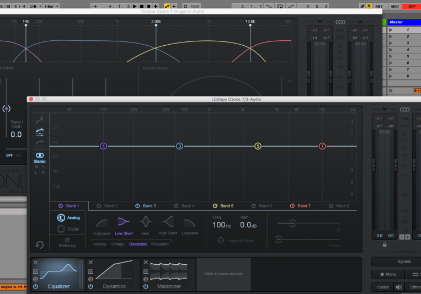Click Ableton's NEW button
Viewport: 421px width, 294px height.
click(195, 6)
